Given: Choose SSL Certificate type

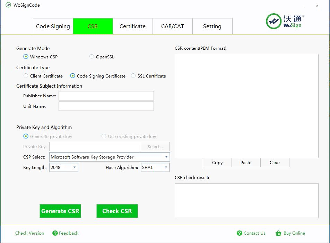Looking at the screenshot, I should [x=133, y=76].
